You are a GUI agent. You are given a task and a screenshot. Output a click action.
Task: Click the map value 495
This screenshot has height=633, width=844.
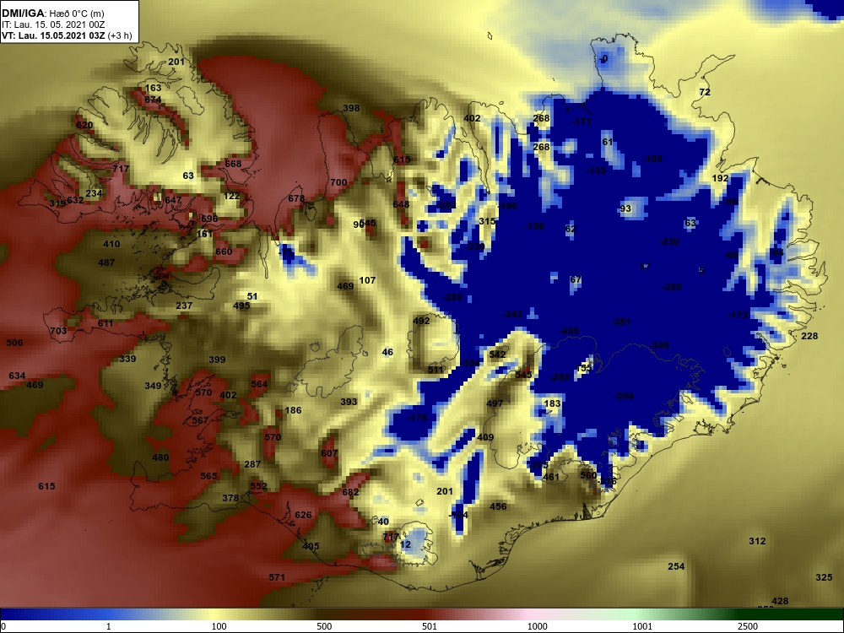click(x=241, y=306)
